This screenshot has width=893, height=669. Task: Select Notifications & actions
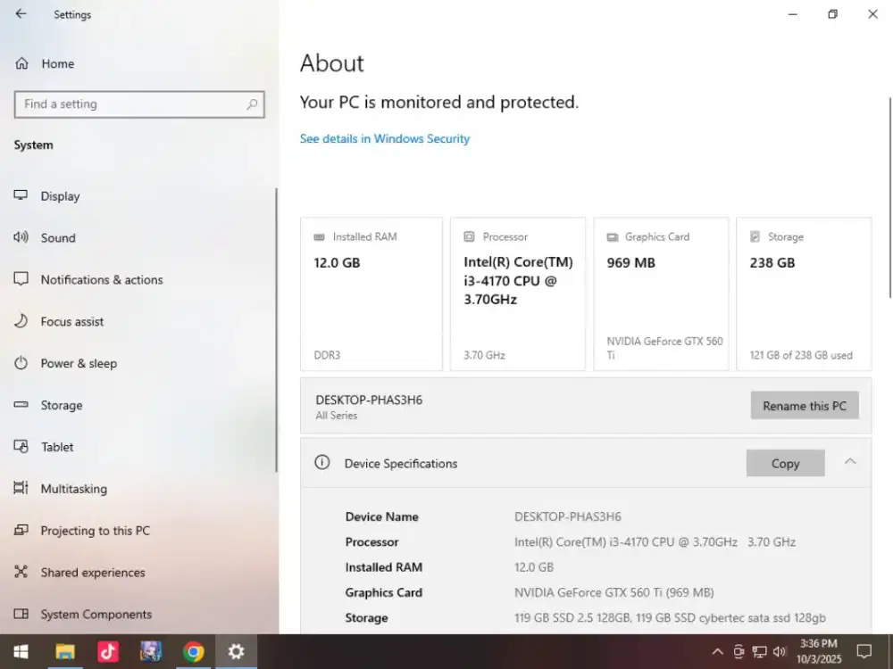(x=101, y=280)
